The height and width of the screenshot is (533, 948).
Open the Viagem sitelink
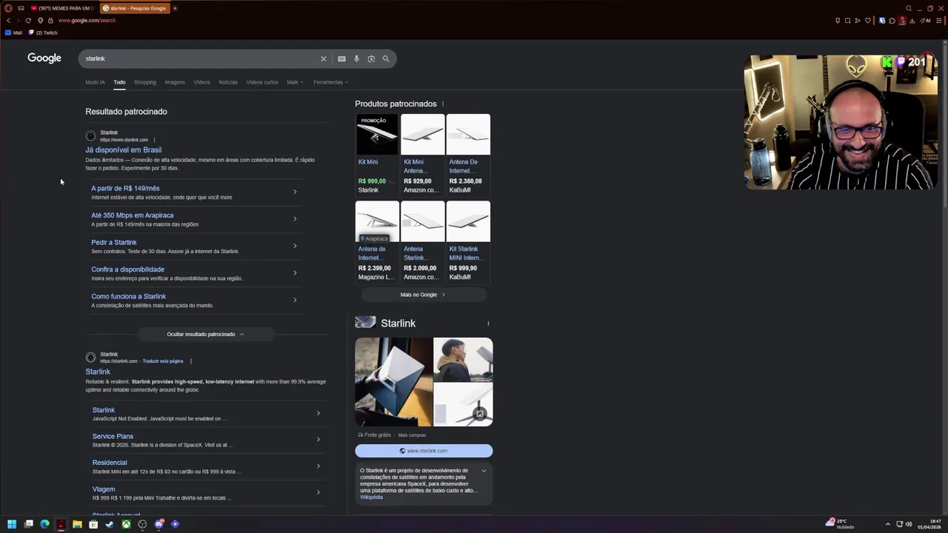point(104,489)
